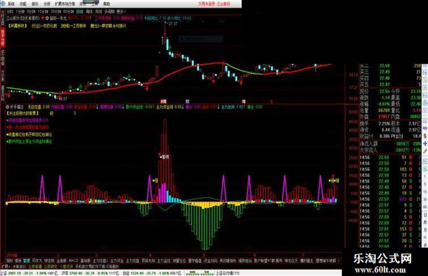
Task: Click the round icon before 妙手擒庄 indicator
Action: [x=8, y=107]
